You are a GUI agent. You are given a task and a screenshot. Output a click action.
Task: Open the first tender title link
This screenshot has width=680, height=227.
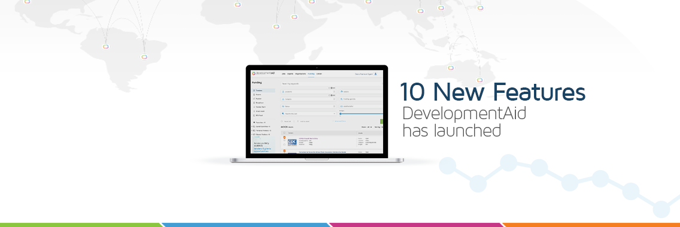pos(308,138)
